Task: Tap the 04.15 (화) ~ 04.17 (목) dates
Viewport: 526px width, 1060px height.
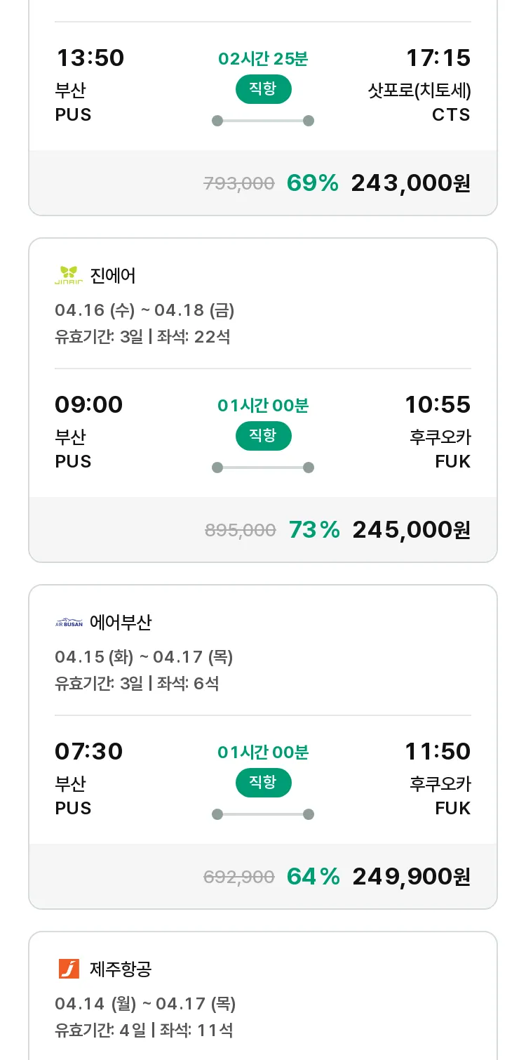Action: click(x=144, y=657)
